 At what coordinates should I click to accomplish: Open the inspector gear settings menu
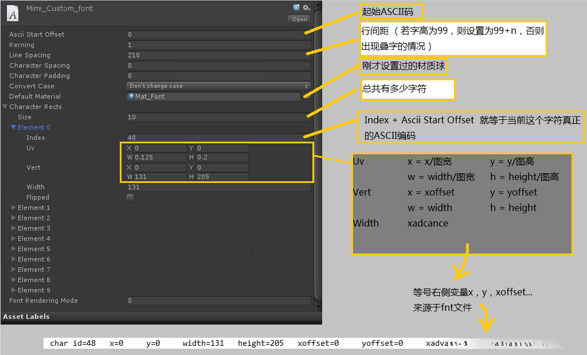pyautogui.click(x=307, y=8)
